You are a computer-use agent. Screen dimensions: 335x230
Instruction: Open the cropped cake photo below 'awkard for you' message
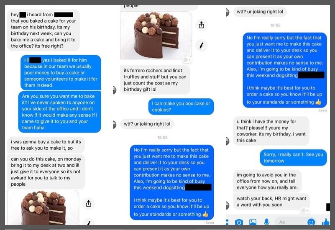tap(43, 207)
